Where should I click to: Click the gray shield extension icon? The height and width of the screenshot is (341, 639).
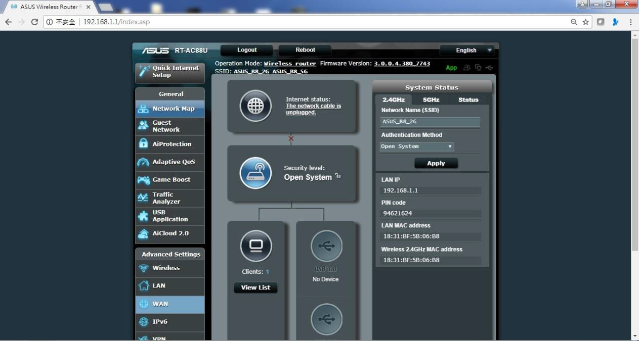pyautogui.click(x=601, y=22)
